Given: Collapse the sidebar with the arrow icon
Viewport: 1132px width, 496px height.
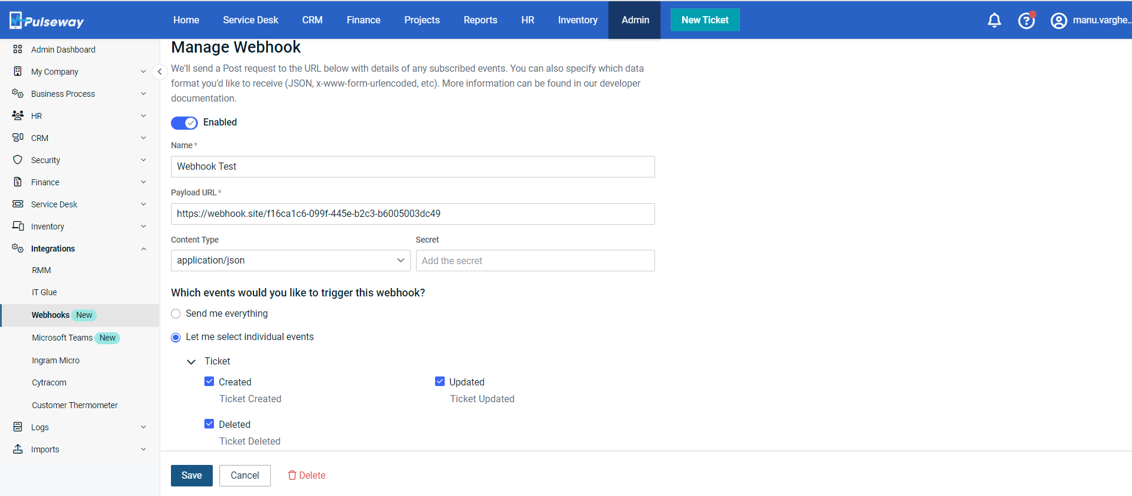Looking at the screenshot, I should click(x=160, y=72).
